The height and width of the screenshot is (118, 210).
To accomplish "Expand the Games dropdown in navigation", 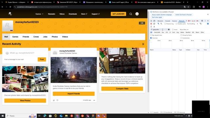I will (x=39, y=14).
